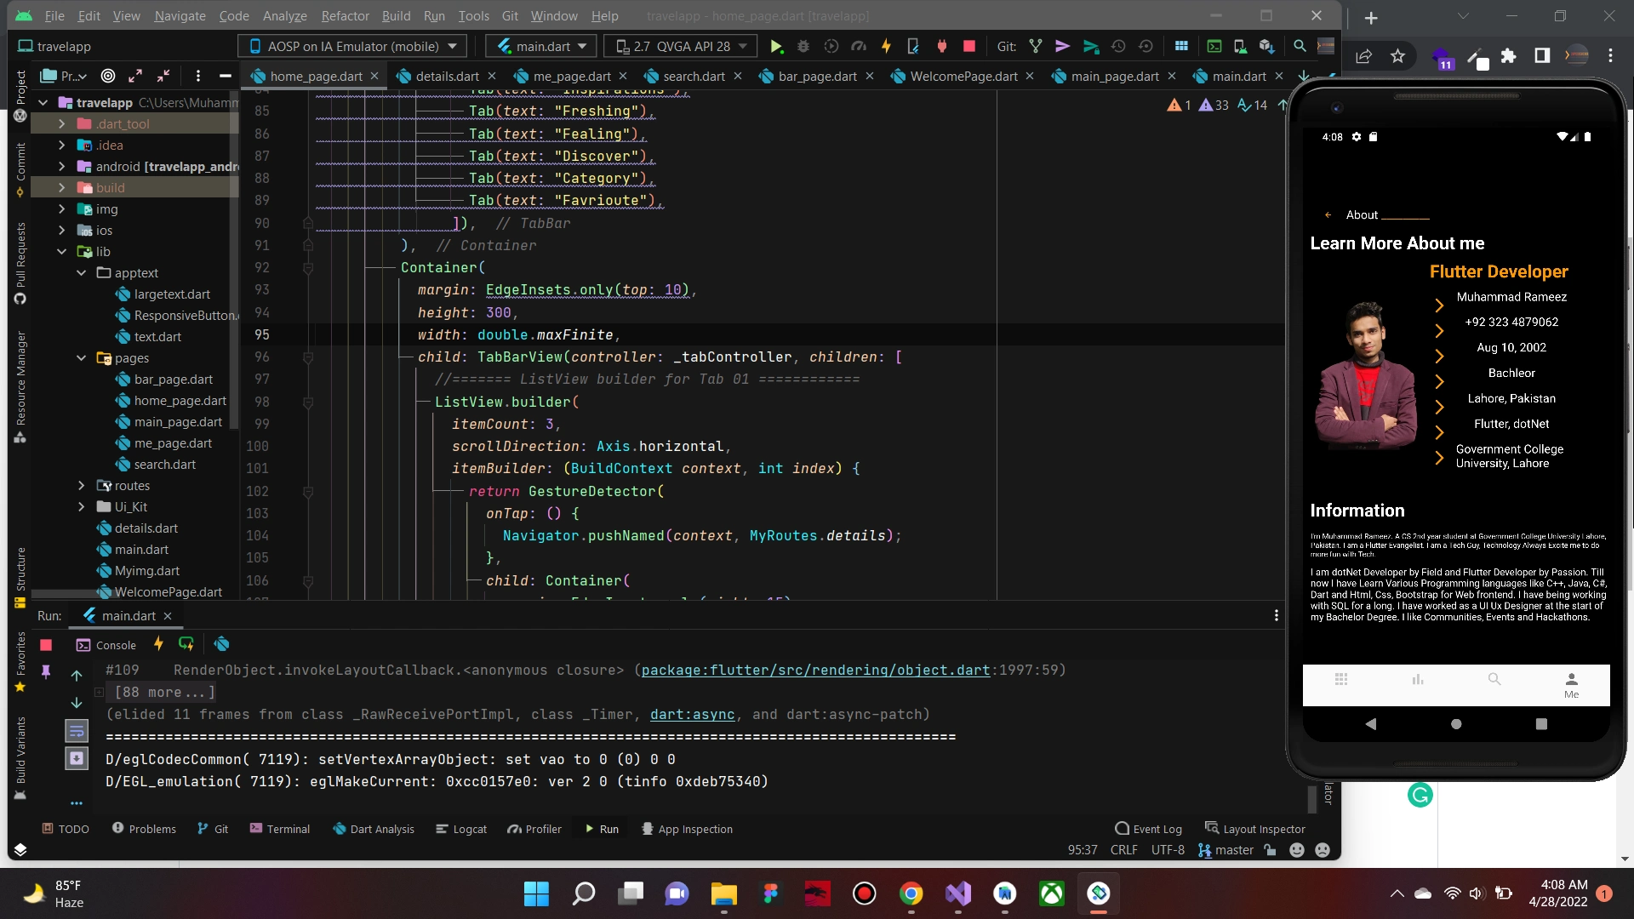Stop the running app with red square
Image resolution: width=1634 pixels, height=919 pixels.
[x=968, y=47]
